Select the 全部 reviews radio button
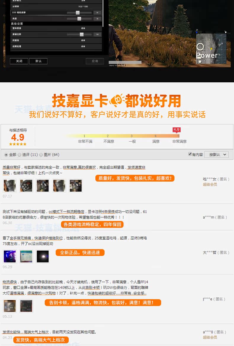234x346 pixels. click(6, 155)
